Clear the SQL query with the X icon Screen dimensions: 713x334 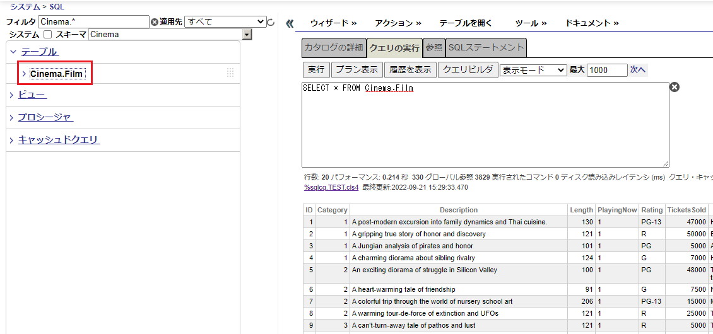point(675,87)
